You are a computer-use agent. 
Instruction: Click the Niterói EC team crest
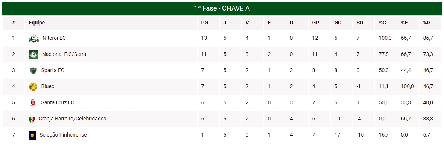[x=33, y=38]
